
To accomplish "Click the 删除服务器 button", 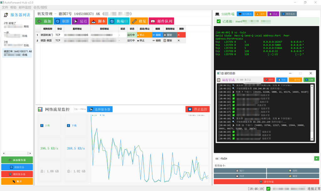I will (x=17, y=174).
